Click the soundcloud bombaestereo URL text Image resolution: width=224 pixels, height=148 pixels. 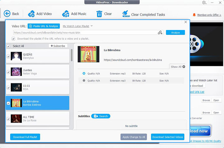click(x=133, y=60)
